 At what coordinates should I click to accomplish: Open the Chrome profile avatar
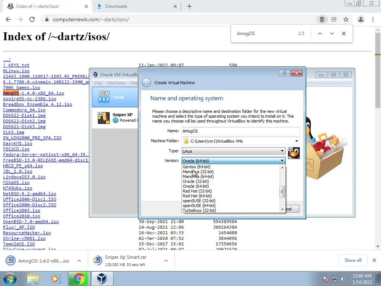(361, 19)
